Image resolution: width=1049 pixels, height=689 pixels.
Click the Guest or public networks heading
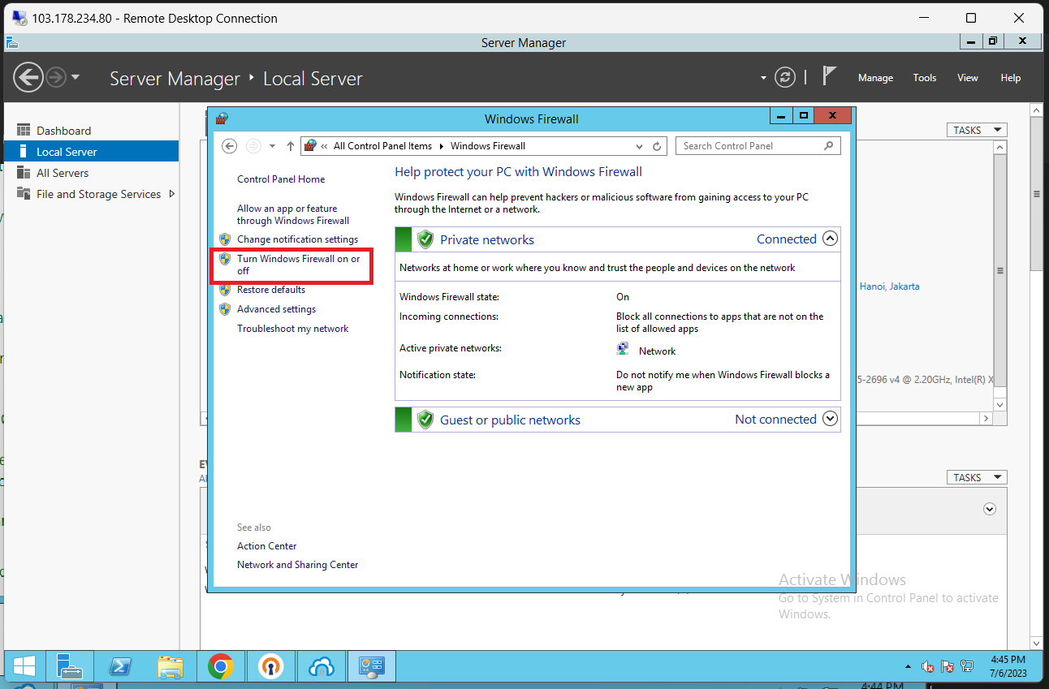point(510,420)
